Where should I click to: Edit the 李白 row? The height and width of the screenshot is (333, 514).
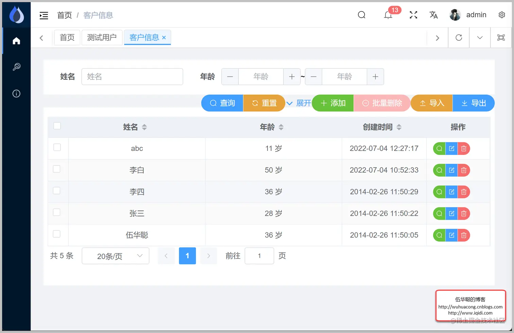451,170
